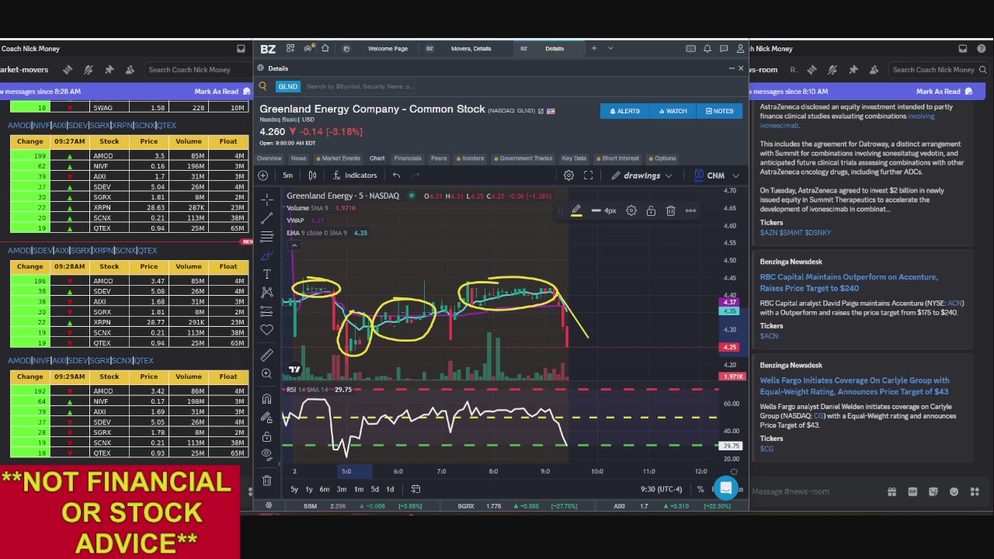Screen dimensions: 994x559
Task: Select the trend line drawing tool
Action: (266, 218)
